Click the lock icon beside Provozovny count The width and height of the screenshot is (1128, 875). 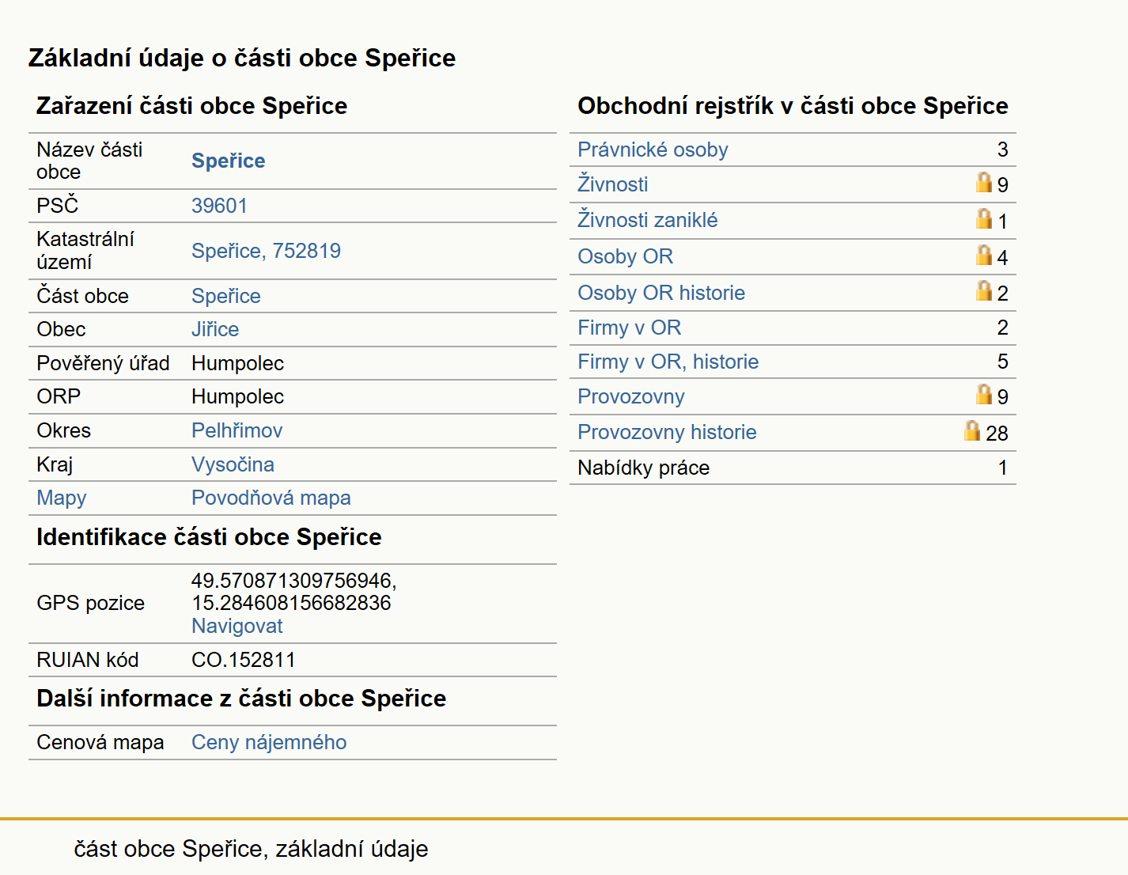(x=983, y=395)
